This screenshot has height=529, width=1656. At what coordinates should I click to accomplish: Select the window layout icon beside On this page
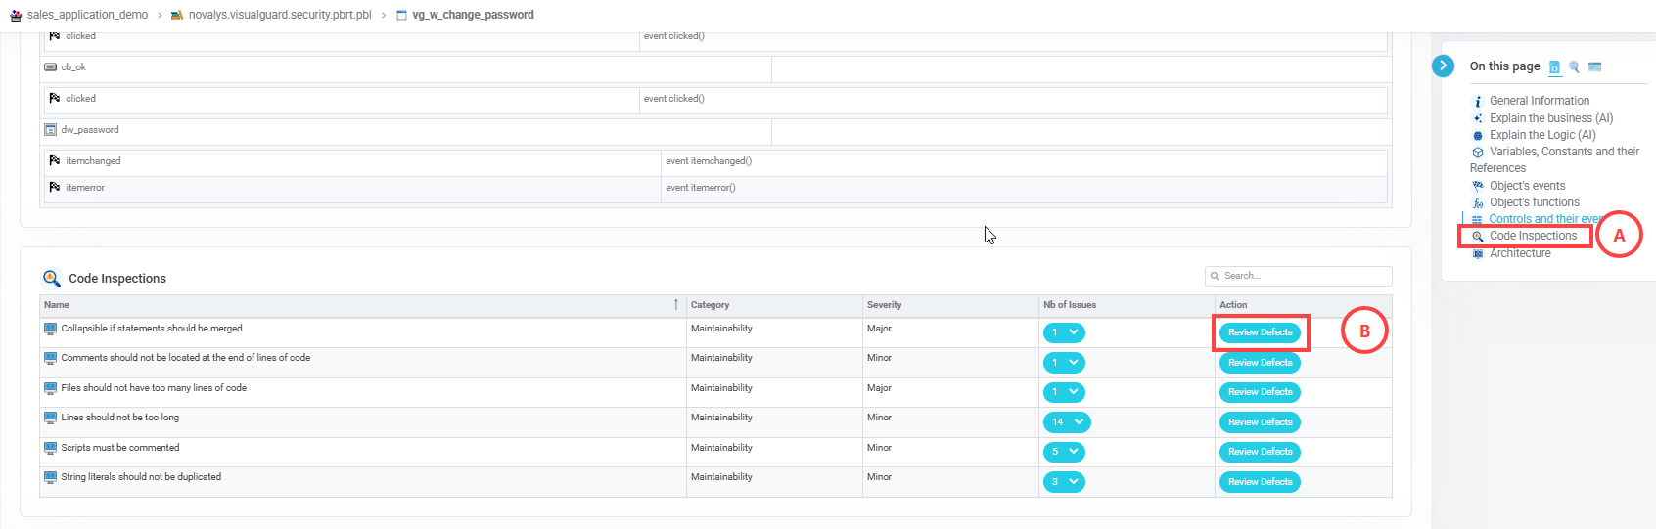[1594, 67]
